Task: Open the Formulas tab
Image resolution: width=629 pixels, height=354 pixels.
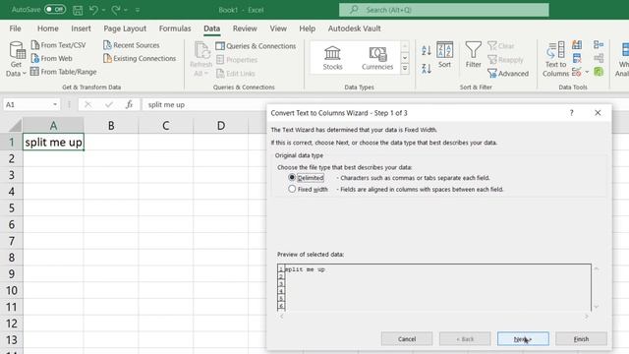Action: 175,29
